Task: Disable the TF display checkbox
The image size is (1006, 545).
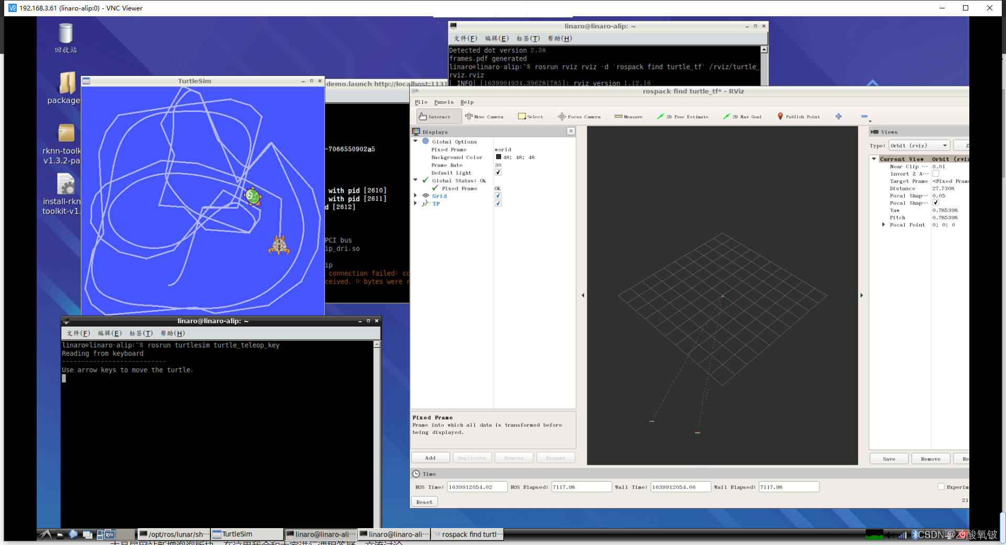Action: click(498, 203)
